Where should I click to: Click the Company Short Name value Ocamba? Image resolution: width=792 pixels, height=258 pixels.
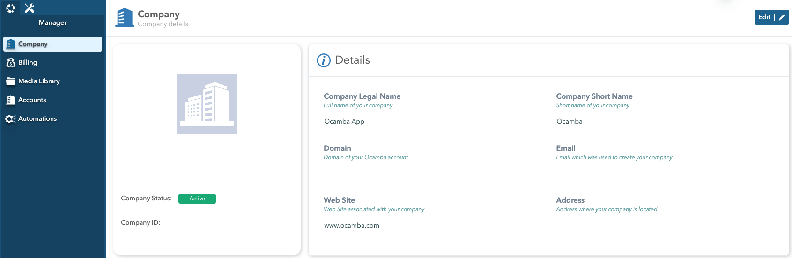(570, 122)
